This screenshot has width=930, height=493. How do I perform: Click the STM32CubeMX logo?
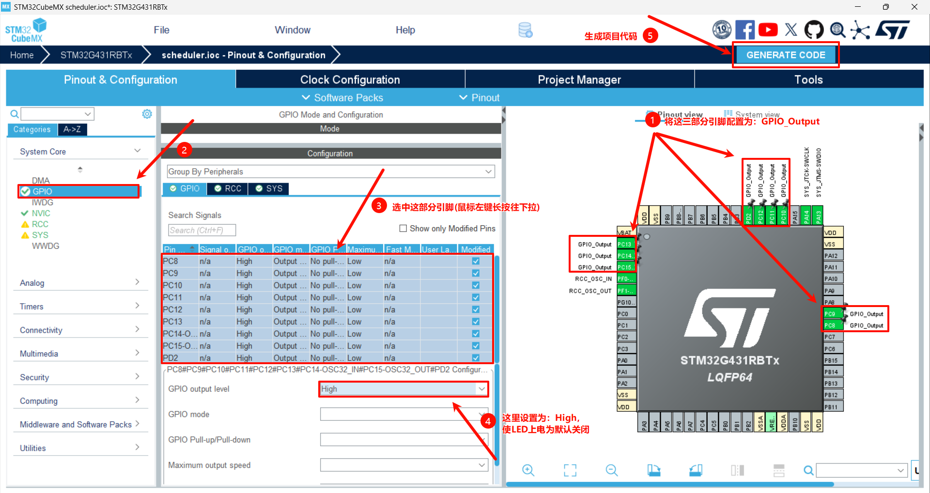26,30
